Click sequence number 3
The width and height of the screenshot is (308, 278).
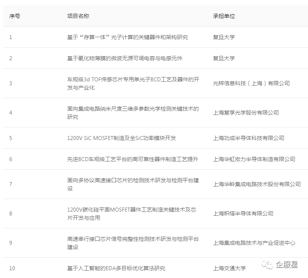(11, 83)
